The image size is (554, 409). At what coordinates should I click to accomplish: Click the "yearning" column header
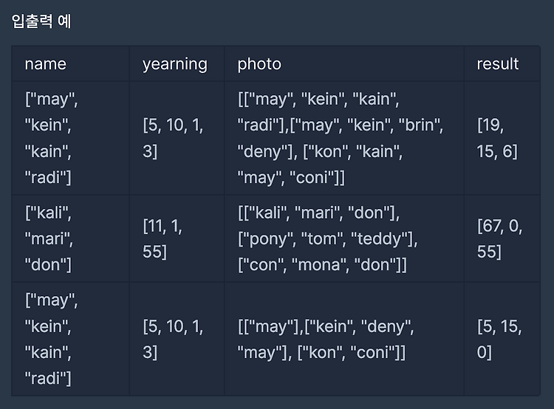coord(177,64)
